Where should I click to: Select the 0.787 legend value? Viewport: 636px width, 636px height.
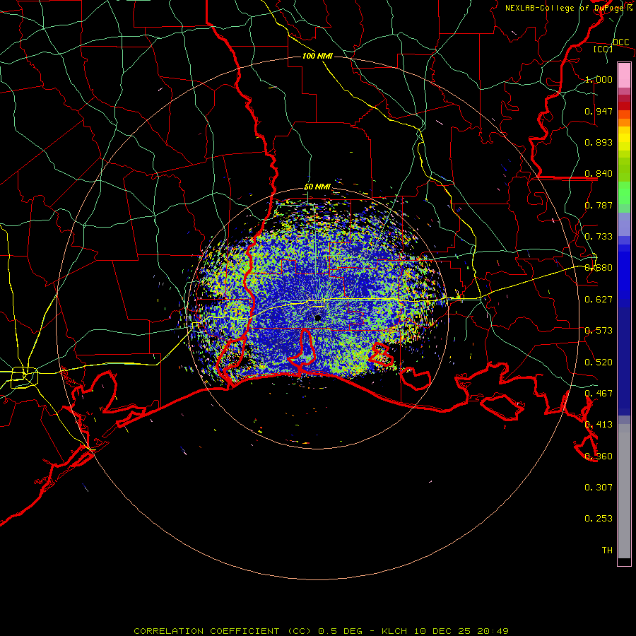pos(599,205)
